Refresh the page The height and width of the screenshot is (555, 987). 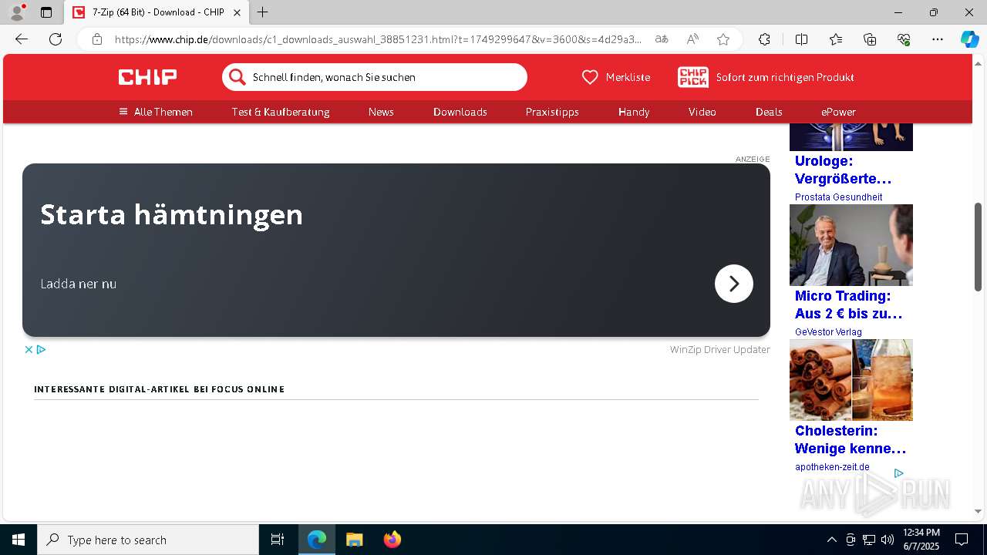pos(56,39)
